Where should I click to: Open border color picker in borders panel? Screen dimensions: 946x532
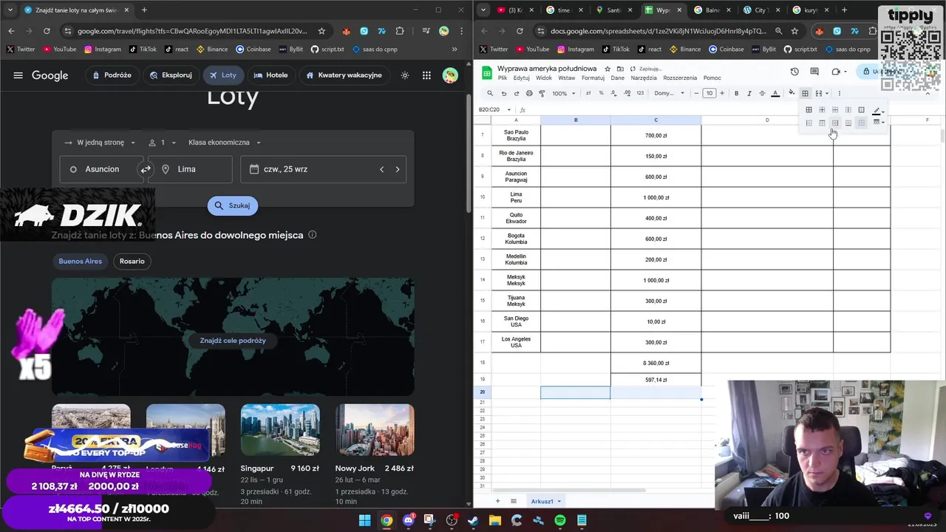pyautogui.click(x=877, y=110)
